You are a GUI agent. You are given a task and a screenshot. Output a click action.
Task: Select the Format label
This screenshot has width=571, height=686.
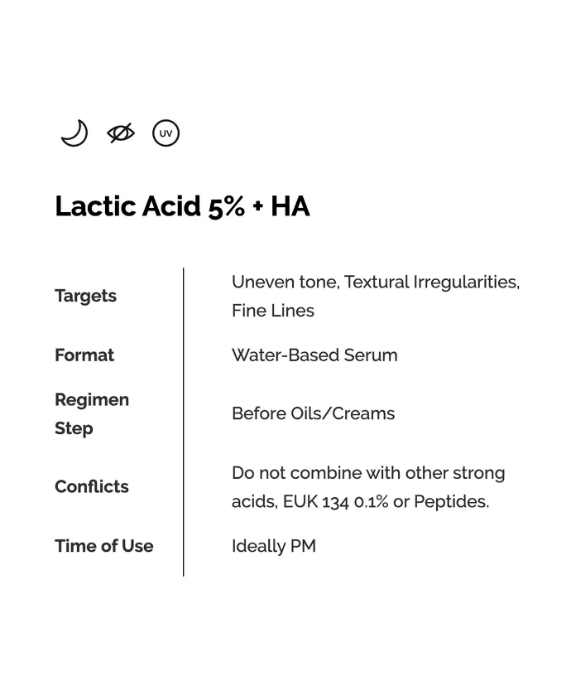coord(84,355)
